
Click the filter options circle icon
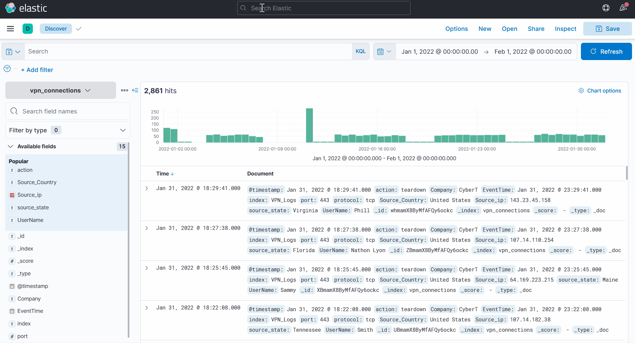tap(7, 69)
